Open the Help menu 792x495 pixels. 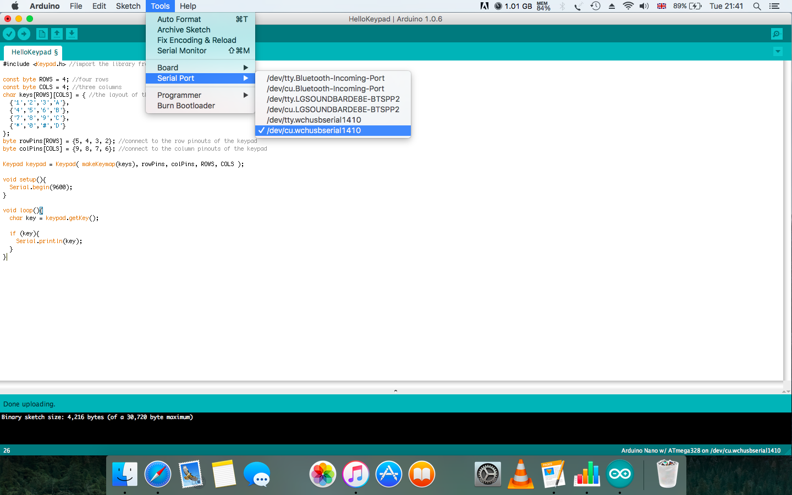pos(188,6)
